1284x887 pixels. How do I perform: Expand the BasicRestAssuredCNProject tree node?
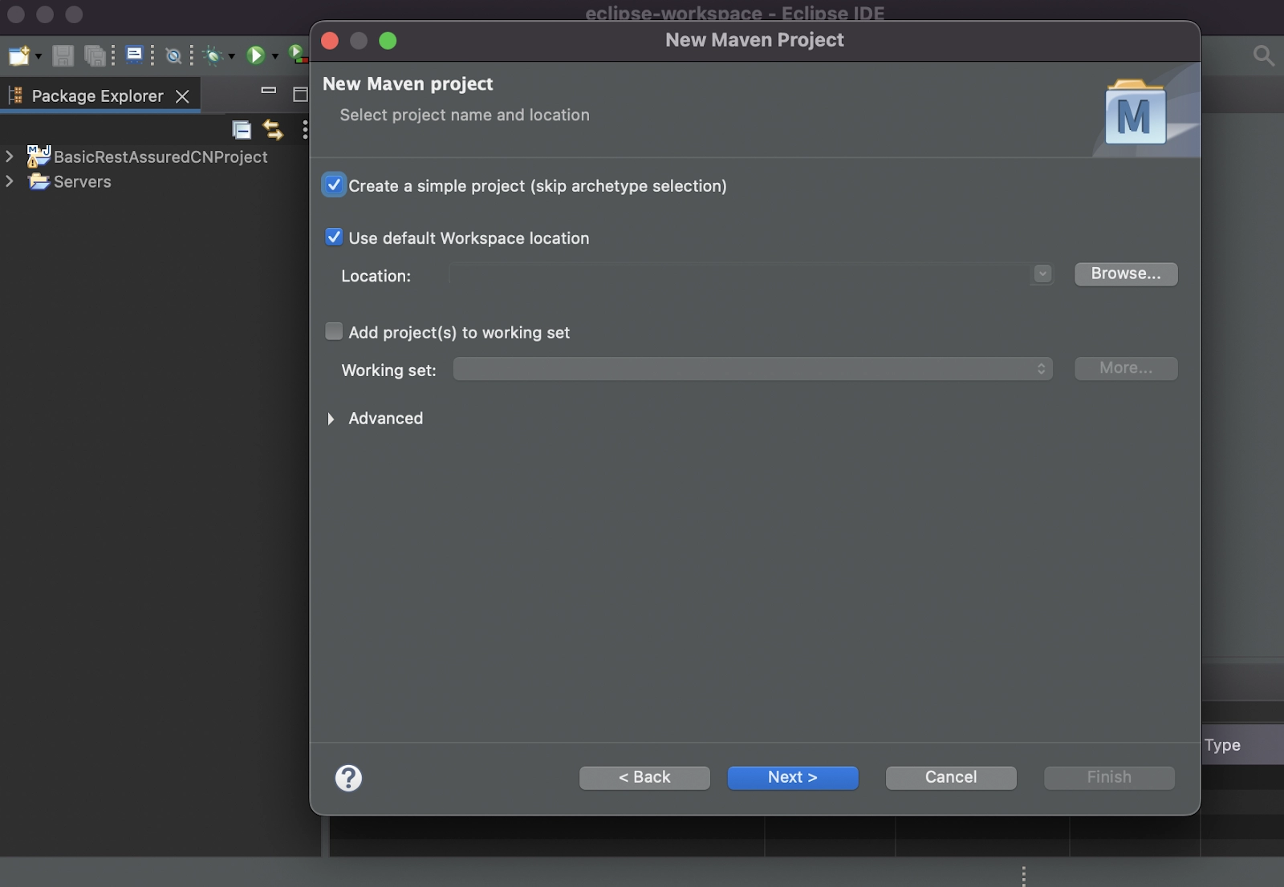pos(10,156)
